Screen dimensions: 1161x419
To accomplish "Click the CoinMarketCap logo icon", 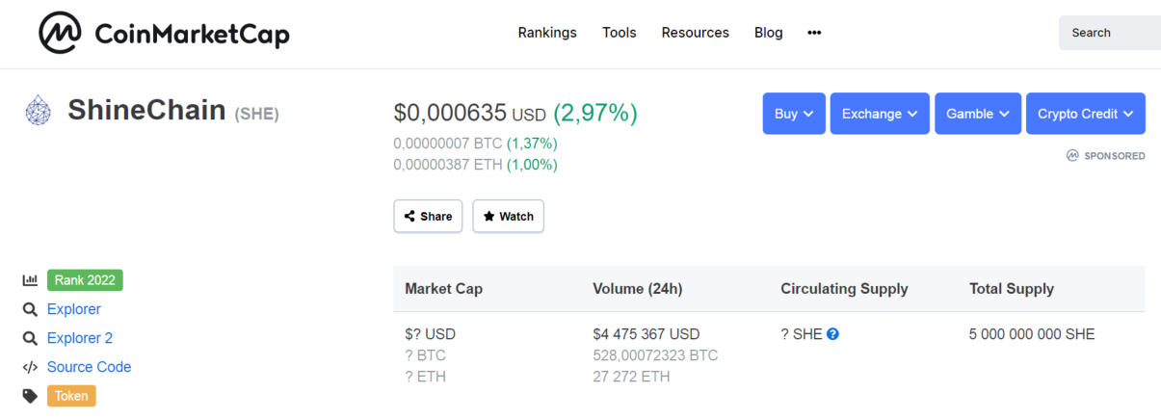I will point(60,33).
